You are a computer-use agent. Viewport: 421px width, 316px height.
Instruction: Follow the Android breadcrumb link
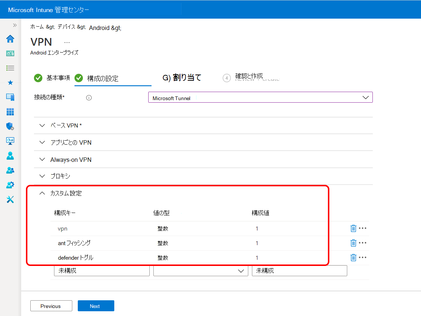point(99,28)
